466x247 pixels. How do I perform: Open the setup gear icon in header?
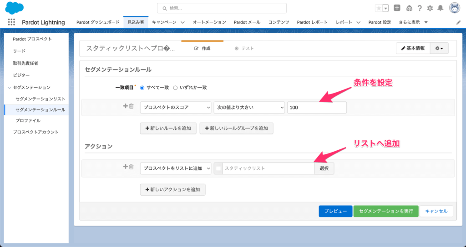pos(430,8)
